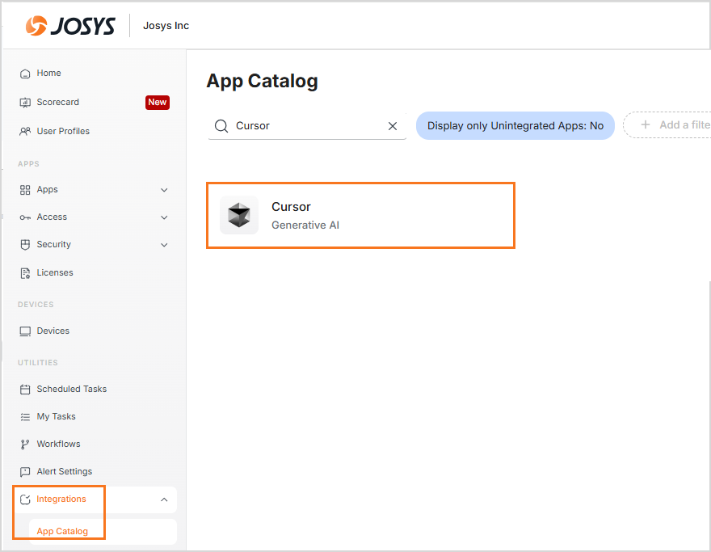The height and width of the screenshot is (552, 711).
Task: Expand the Apps menu chevron
Action: coord(164,190)
